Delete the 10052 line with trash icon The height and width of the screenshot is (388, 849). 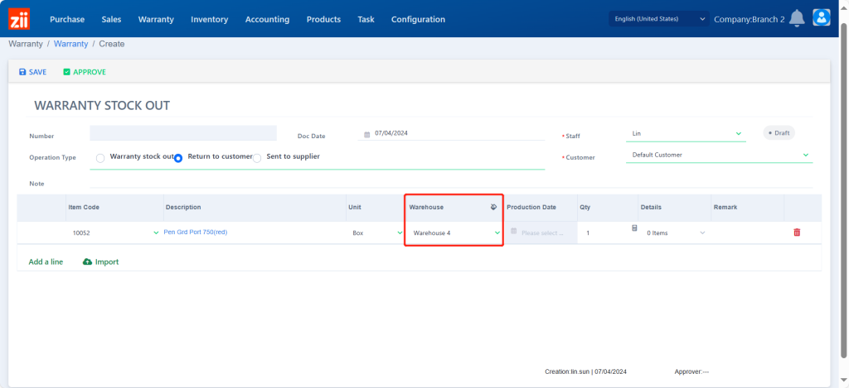797,232
